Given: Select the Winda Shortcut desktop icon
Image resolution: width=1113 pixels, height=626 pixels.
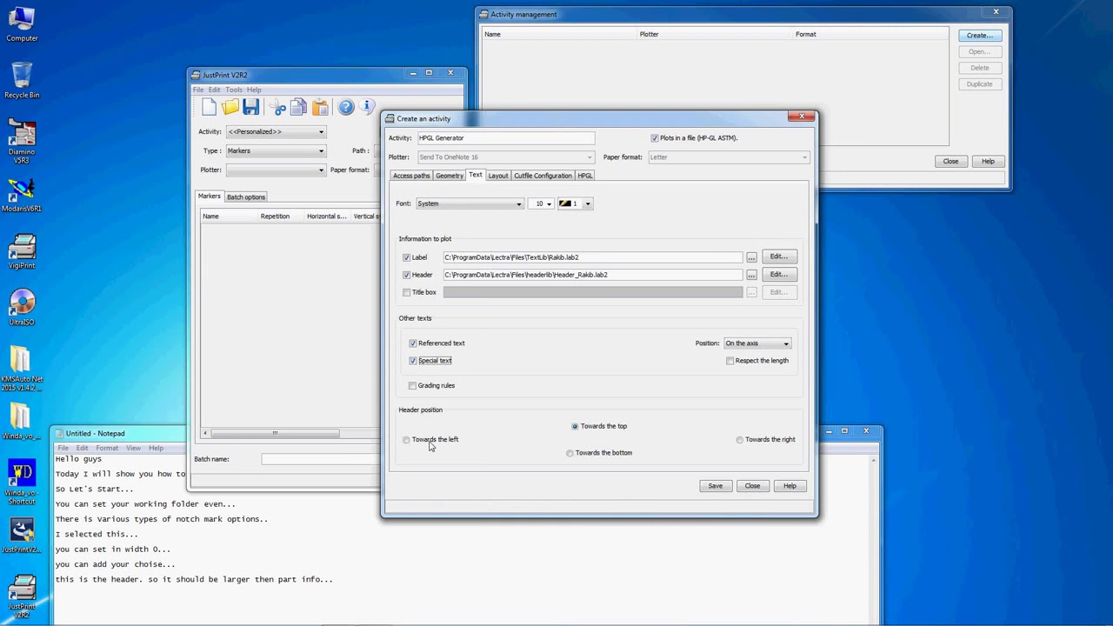Looking at the screenshot, I should coord(22,483).
